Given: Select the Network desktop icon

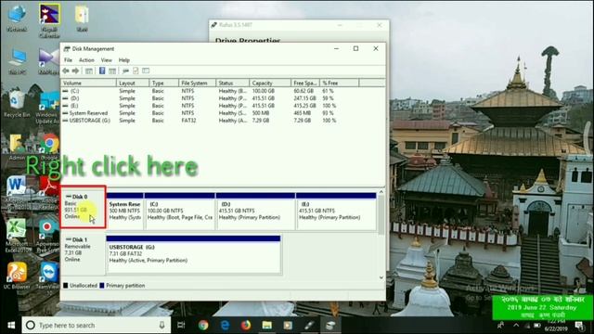Looking at the screenshot, I should pos(17,19).
